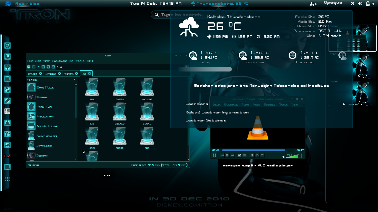Open the pencil text editor dock icon
Screen dimensions: 378x212
tap(7, 101)
